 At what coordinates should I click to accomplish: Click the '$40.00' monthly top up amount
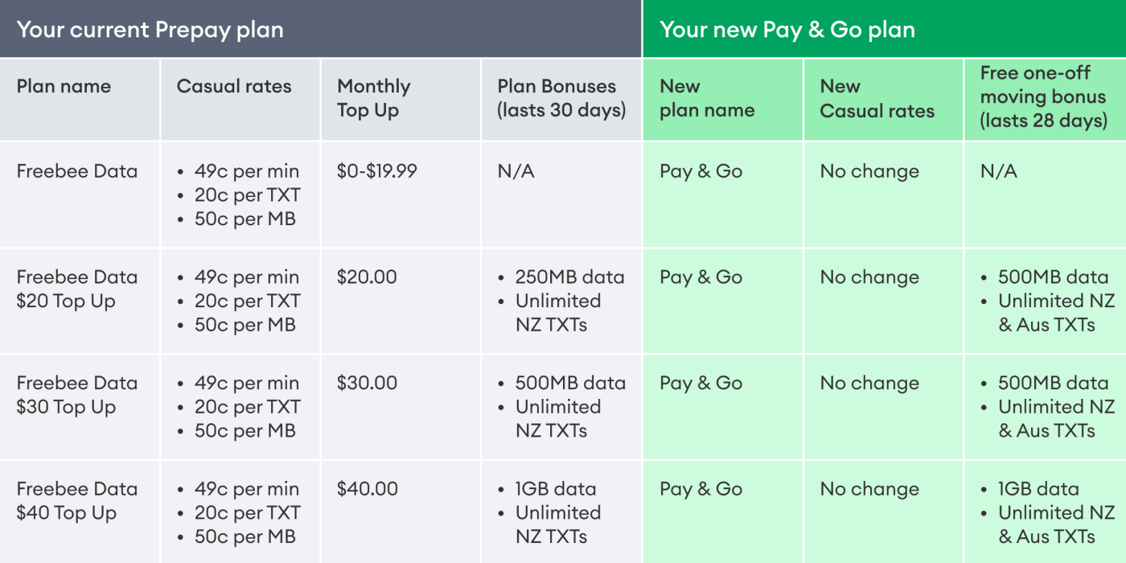point(367,489)
